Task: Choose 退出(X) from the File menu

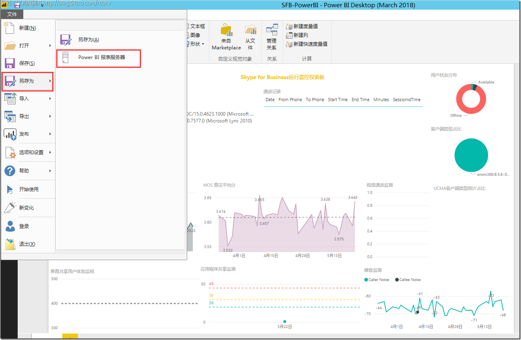Action: [28, 244]
